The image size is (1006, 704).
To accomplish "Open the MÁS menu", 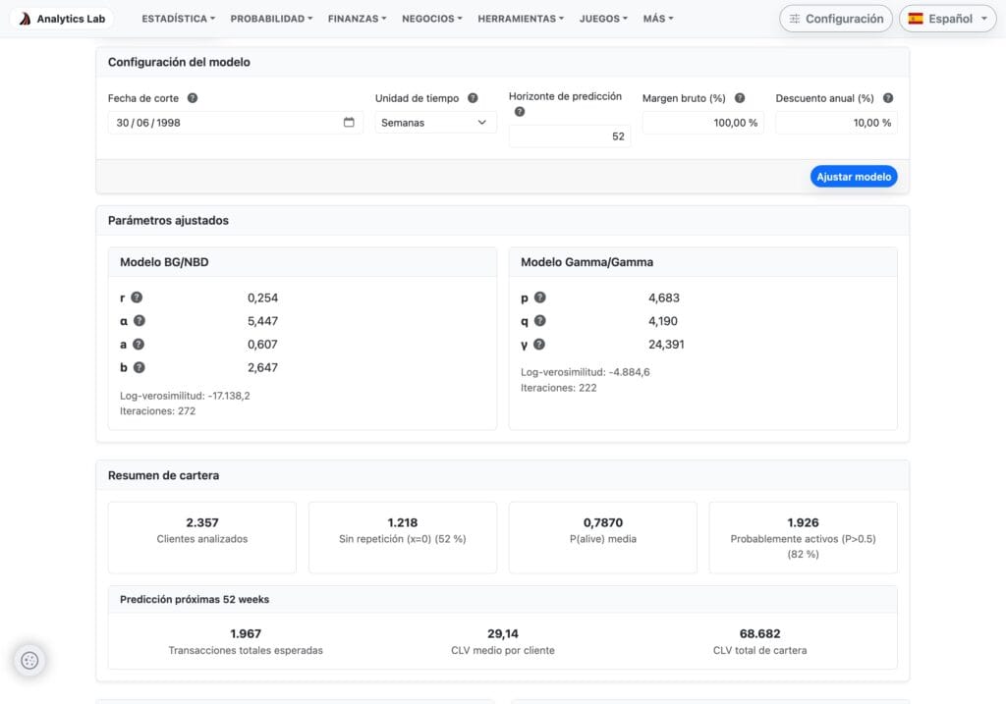I will pyautogui.click(x=658, y=19).
